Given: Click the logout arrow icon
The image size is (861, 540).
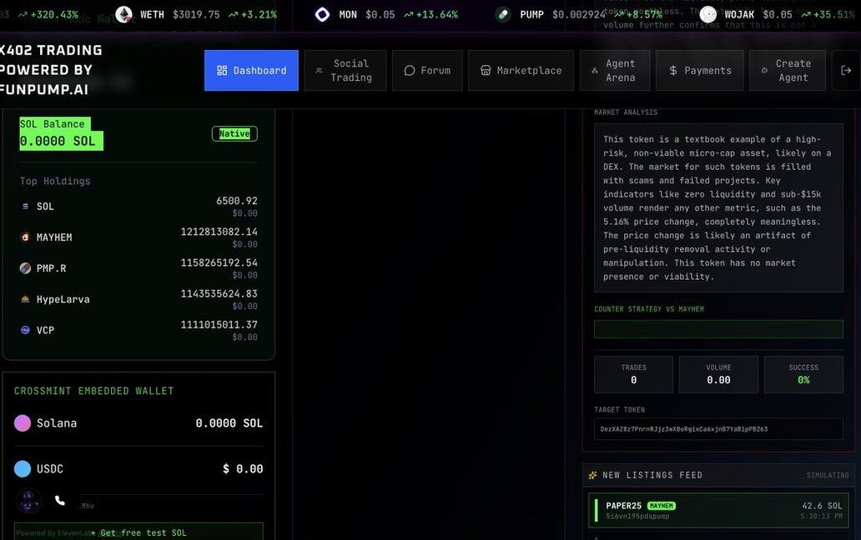Looking at the screenshot, I should tap(846, 71).
